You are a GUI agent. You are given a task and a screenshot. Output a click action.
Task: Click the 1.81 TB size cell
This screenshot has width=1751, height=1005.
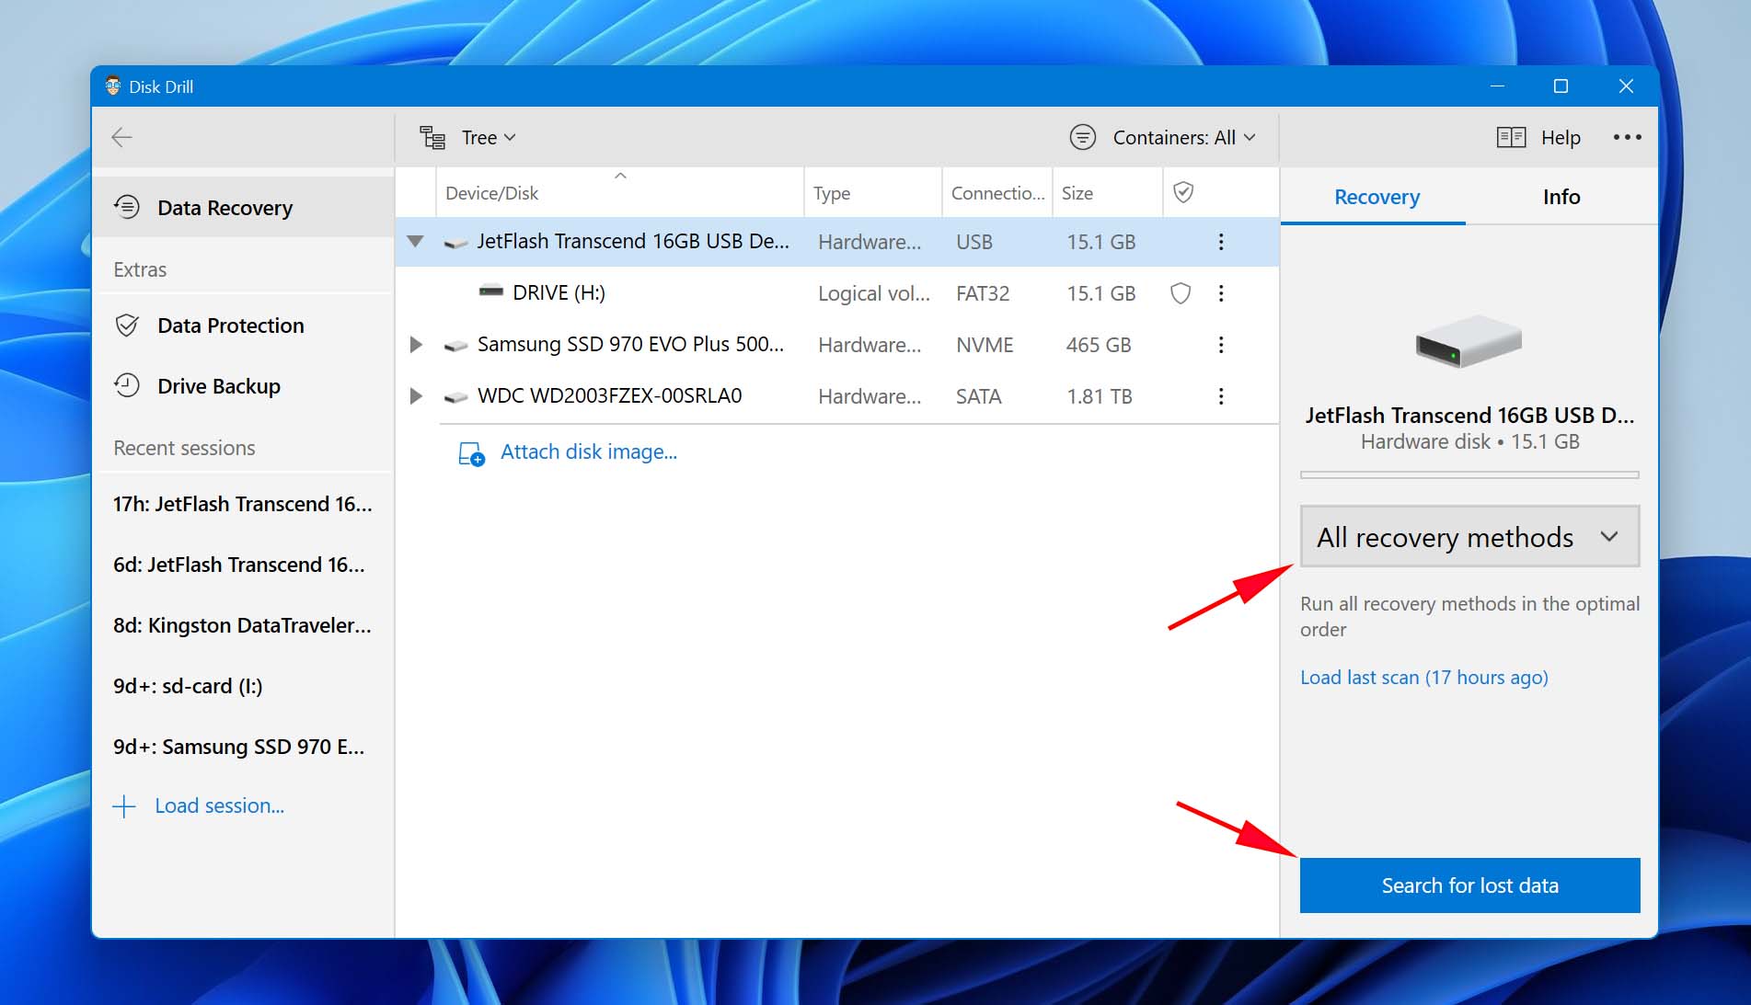(1099, 396)
